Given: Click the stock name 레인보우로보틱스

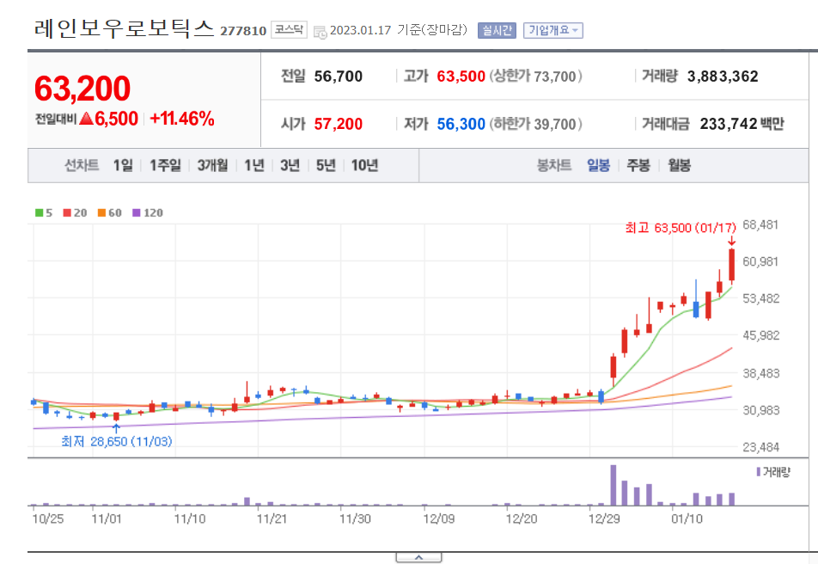Looking at the screenshot, I should click(124, 28).
